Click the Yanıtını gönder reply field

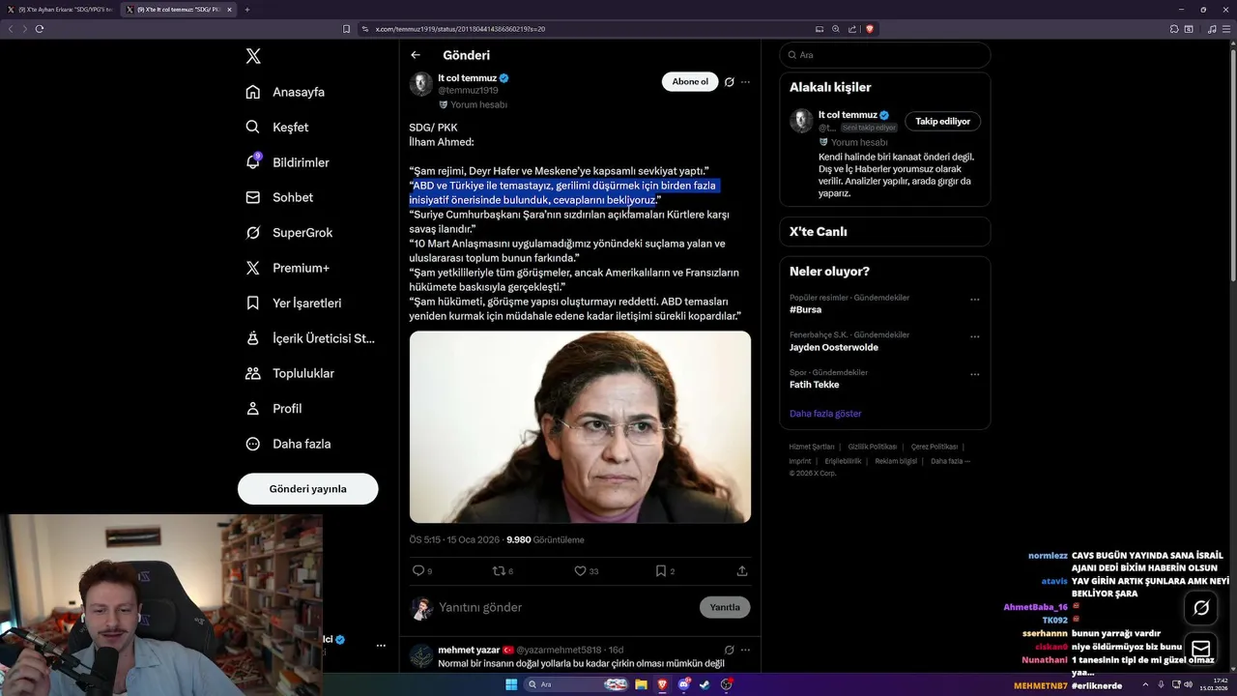(x=565, y=607)
